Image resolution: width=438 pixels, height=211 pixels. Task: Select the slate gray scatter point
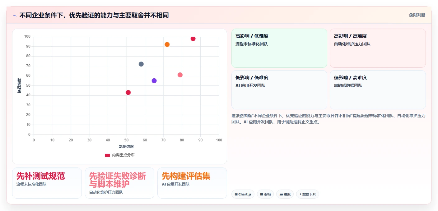(x=141, y=64)
